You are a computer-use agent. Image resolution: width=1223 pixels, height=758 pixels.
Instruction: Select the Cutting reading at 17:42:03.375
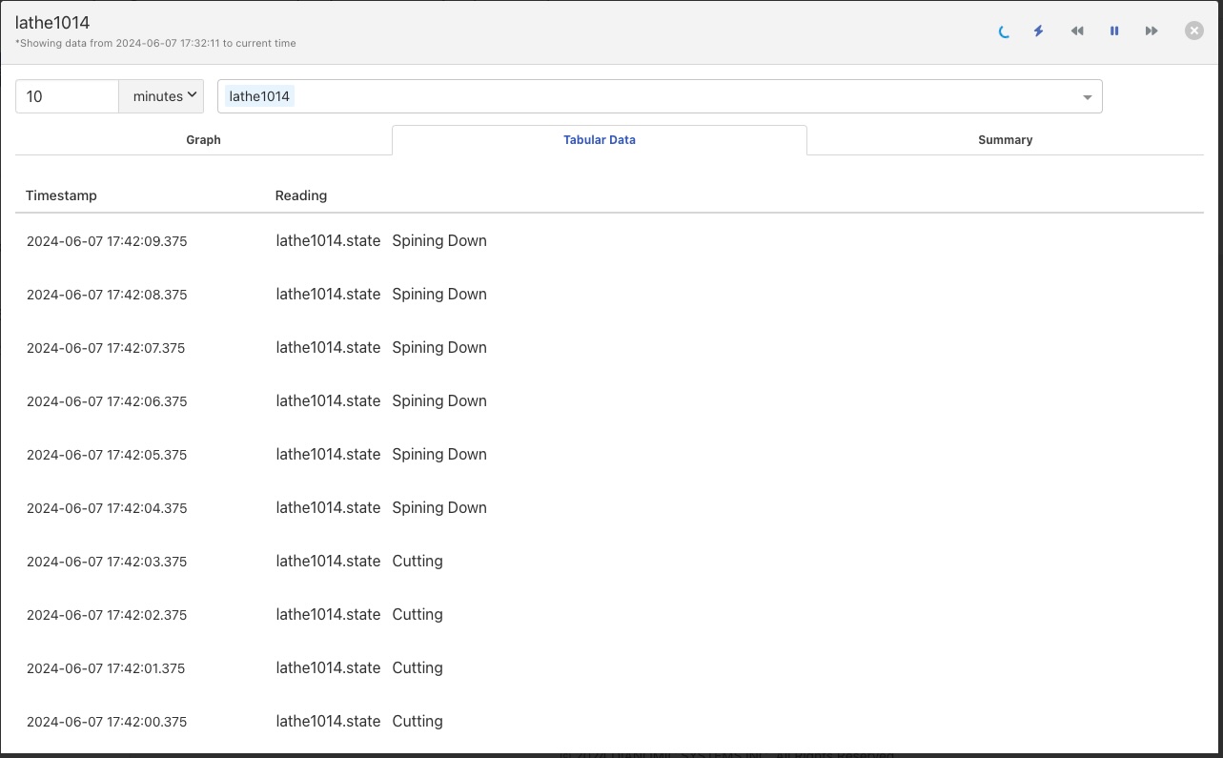click(x=418, y=561)
